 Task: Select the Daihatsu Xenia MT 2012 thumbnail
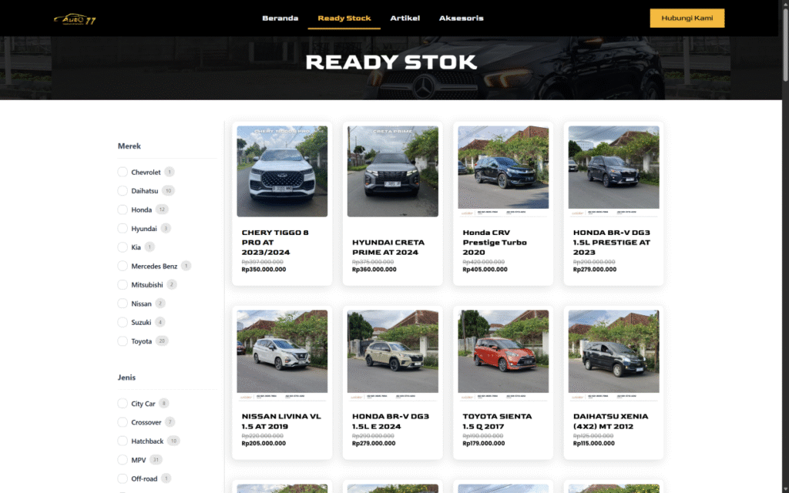(x=613, y=352)
